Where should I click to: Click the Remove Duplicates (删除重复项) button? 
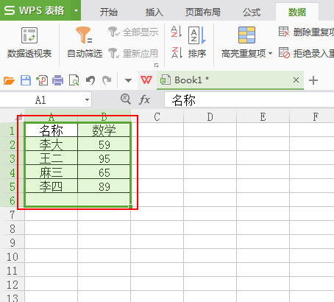[306, 32]
